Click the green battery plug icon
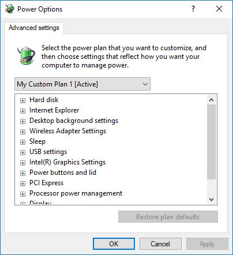The height and width of the screenshot is (255, 233). point(26,55)
